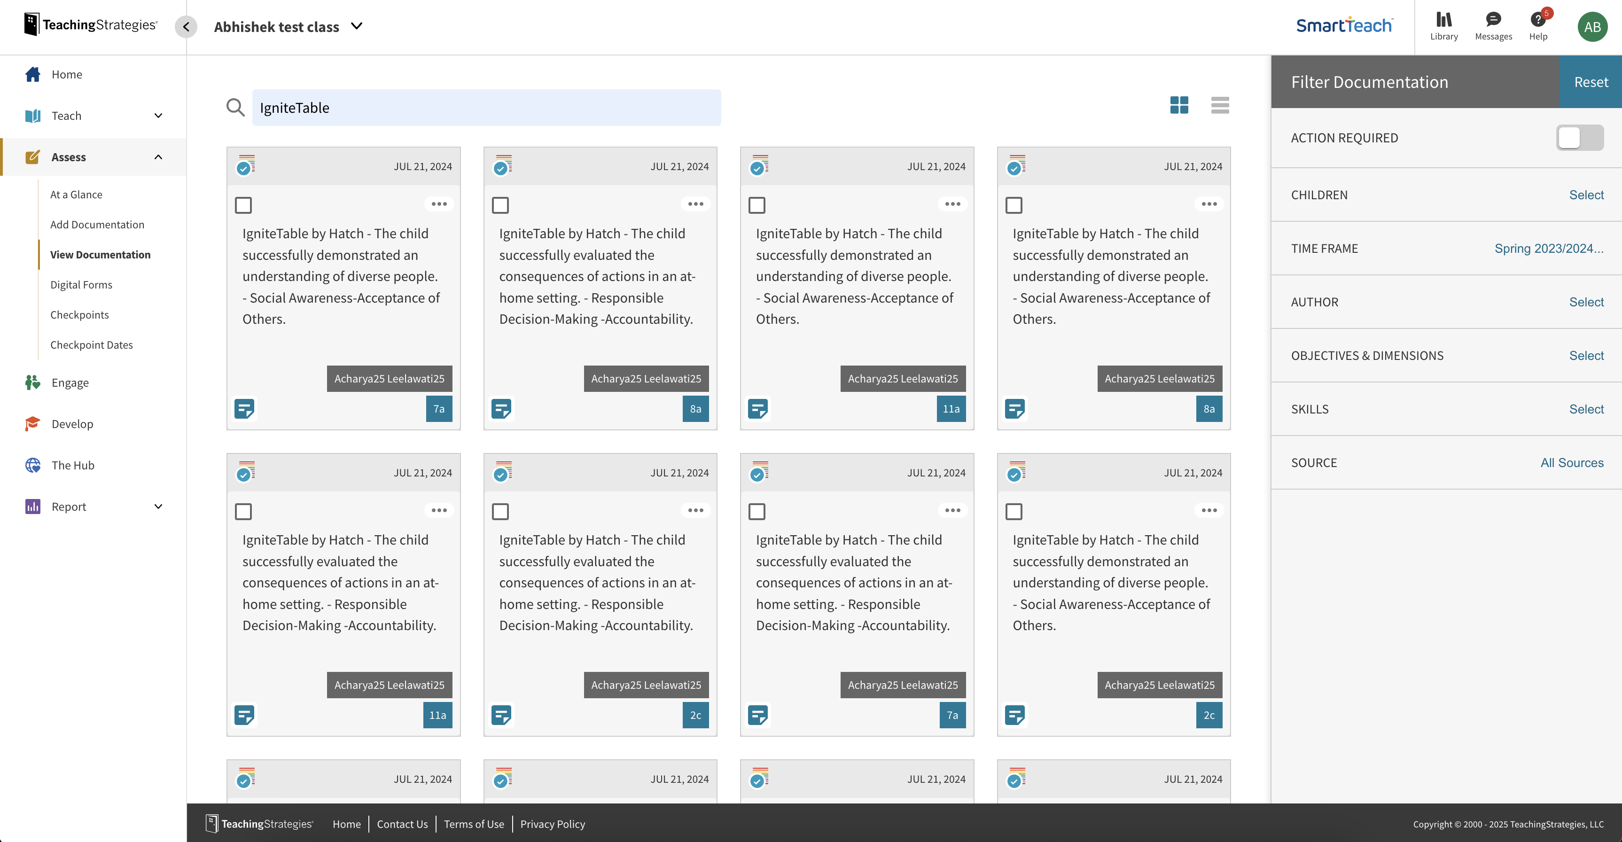Check the selection box on the 7a documentation card
This screenshot has height=842, width=1622.
point(244,205)
